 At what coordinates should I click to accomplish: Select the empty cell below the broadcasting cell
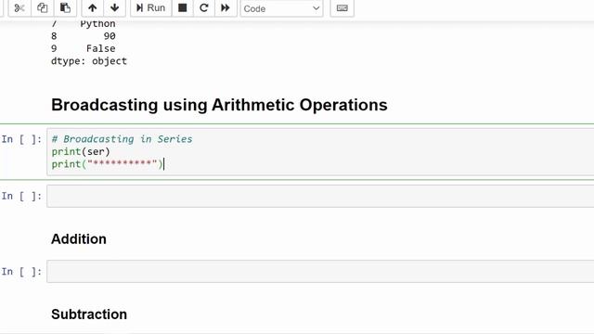320,196
